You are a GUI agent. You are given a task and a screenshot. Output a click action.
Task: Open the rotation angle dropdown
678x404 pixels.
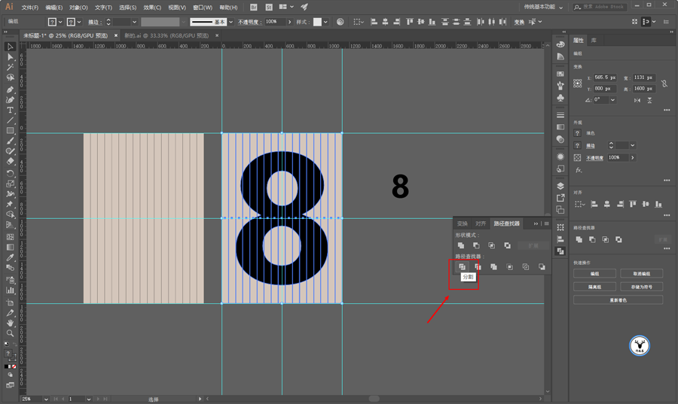[612, 100]
